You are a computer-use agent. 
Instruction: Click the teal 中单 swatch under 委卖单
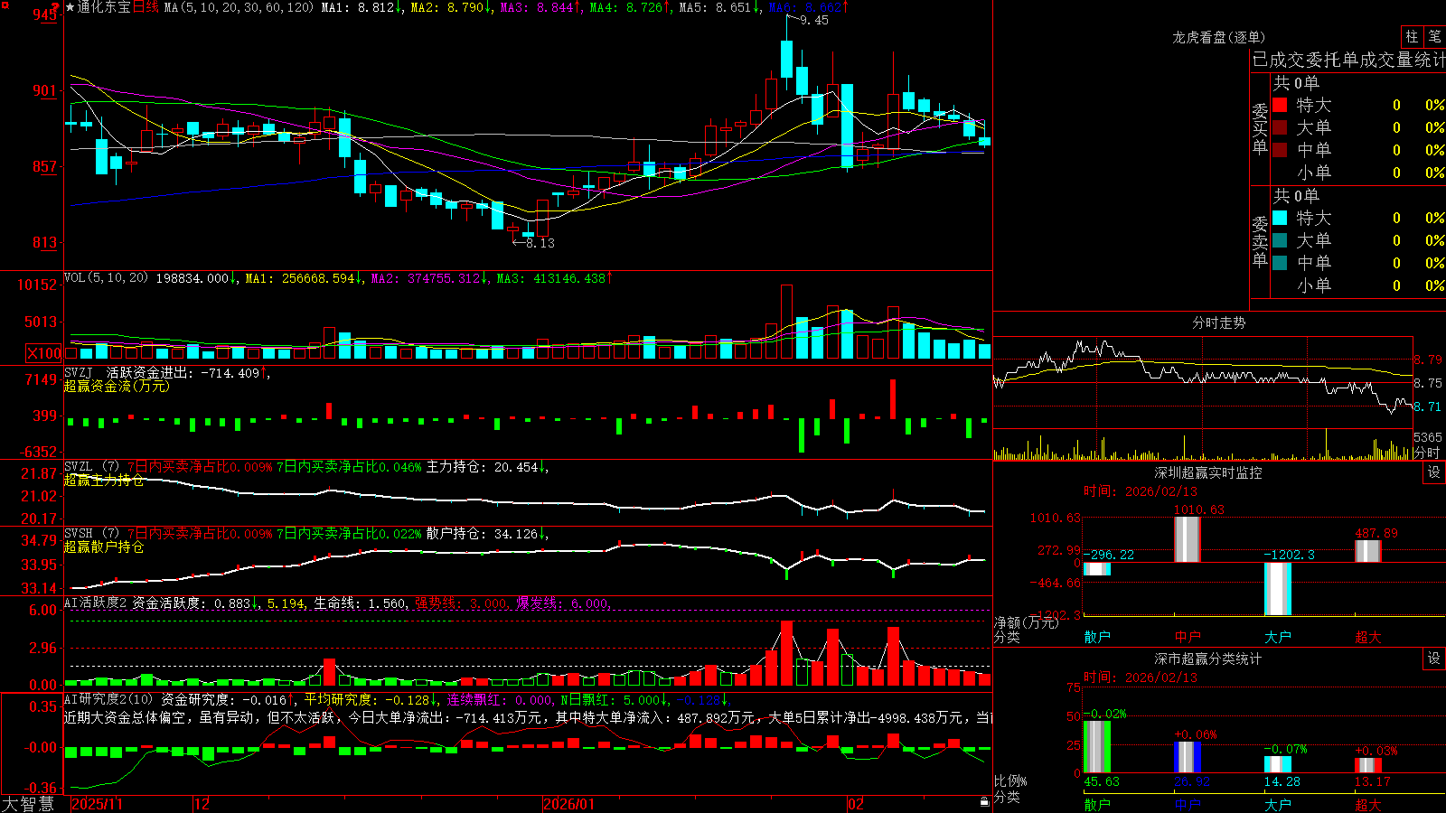(1280, 263)
